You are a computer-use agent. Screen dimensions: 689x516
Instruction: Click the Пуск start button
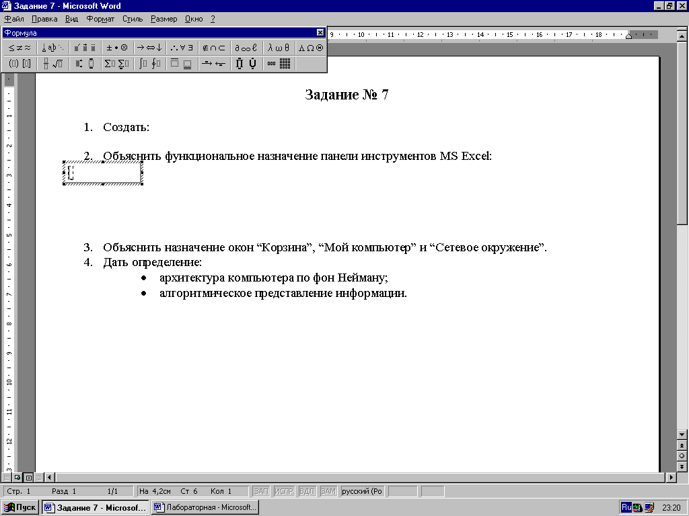click(20, 508)
